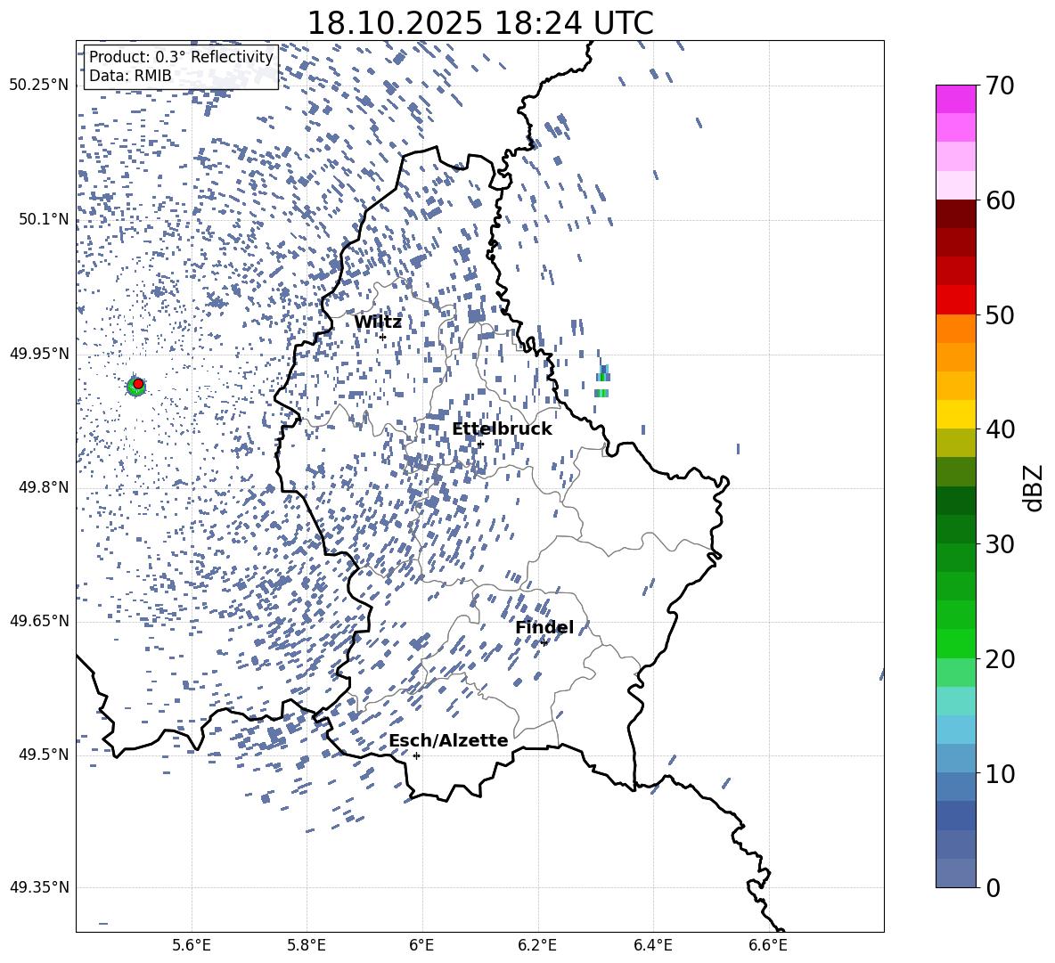
Task: Select the Esch/Alzette city label
Action: tap(448, 740)
